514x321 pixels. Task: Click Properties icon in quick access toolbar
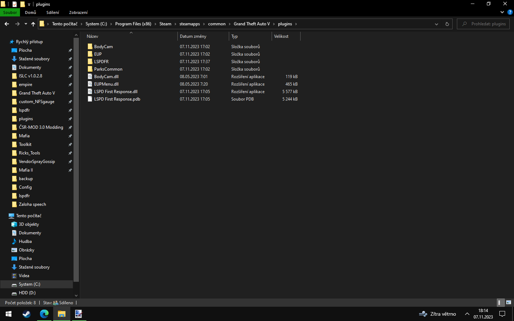(x=15, y=4)
